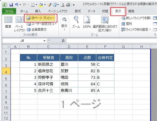Click in the formula bar
Viewport: 157px width, 121px height.
112,41
